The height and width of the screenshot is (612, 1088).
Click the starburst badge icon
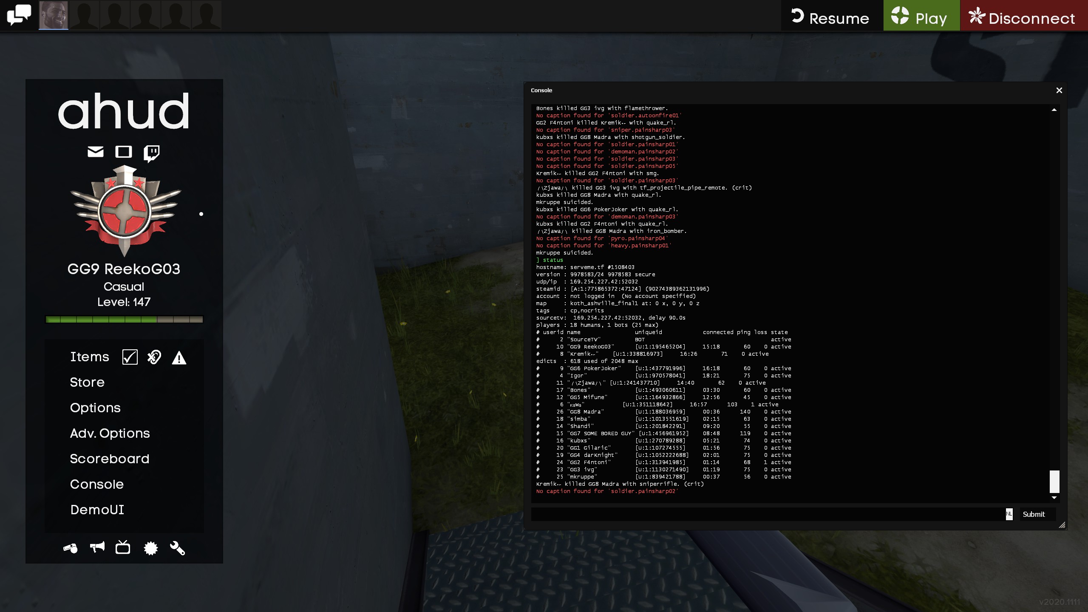coord(150,548)
